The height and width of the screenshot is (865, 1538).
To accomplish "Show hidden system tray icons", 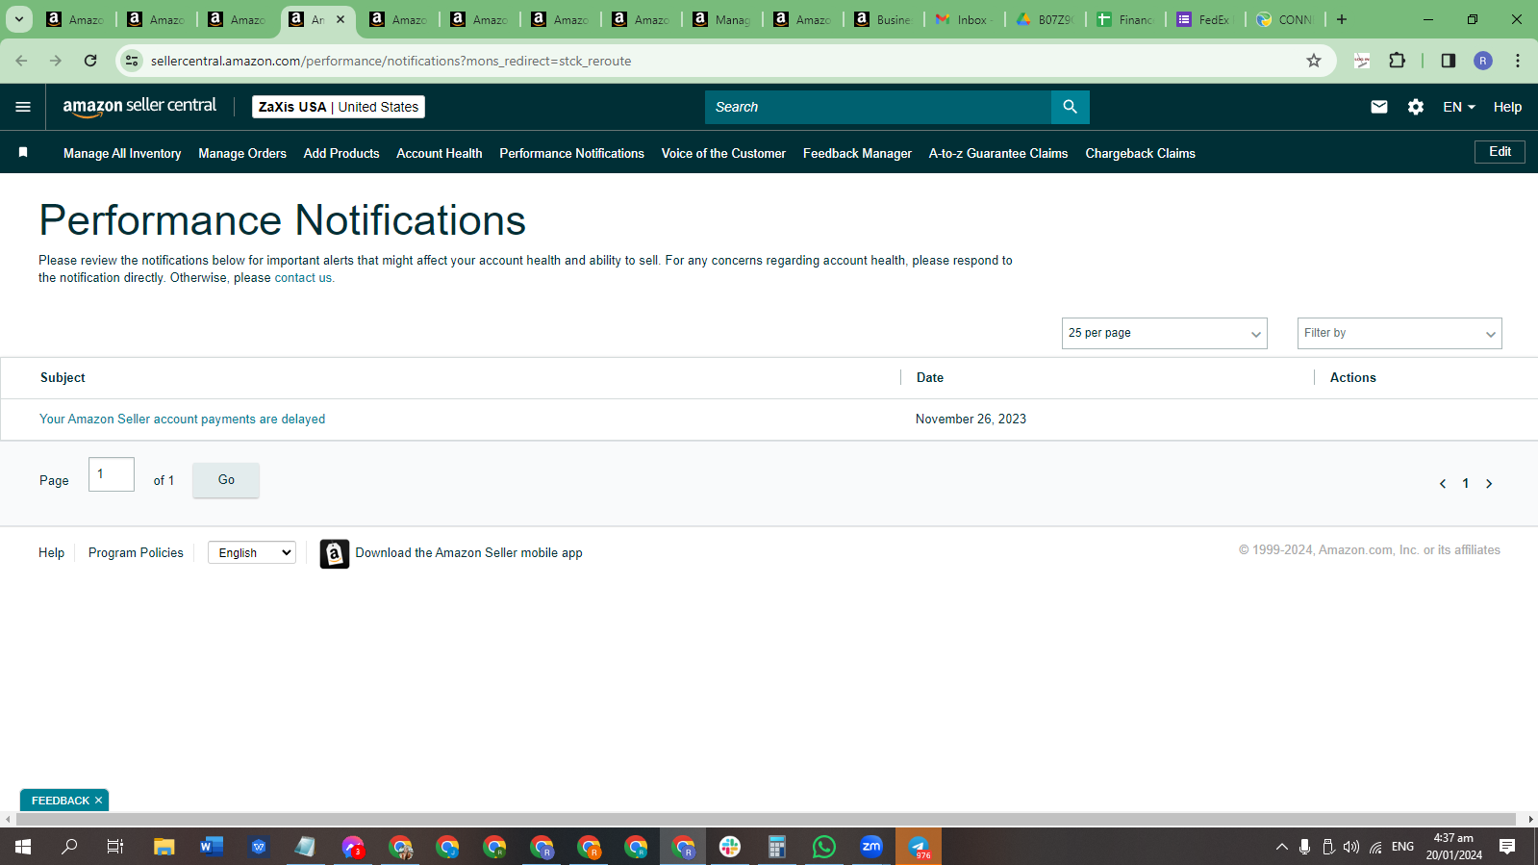I will [x=1281, y=847].
